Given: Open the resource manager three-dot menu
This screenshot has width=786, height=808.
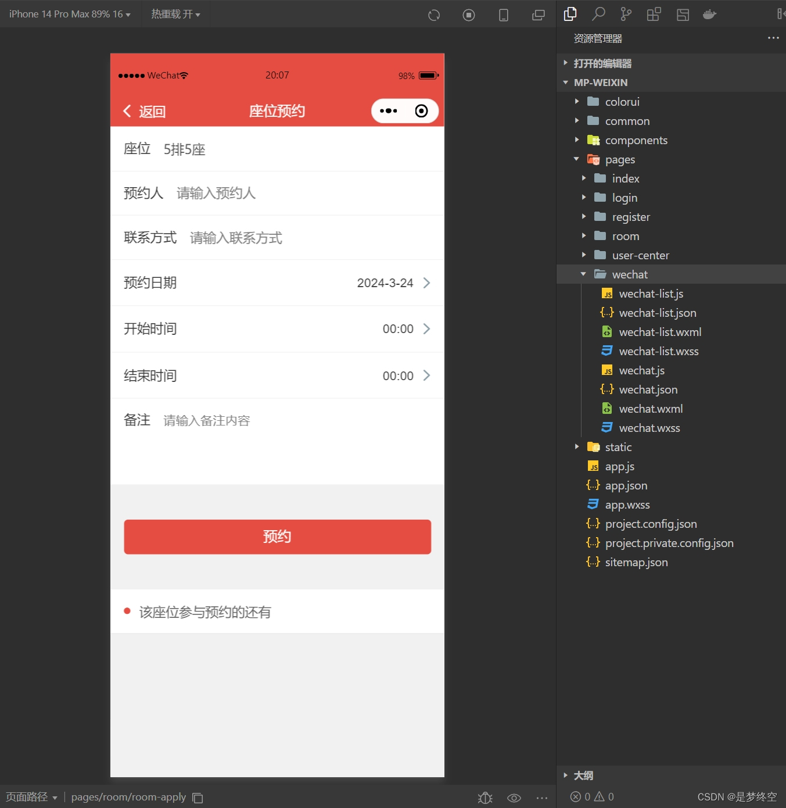Looking at the screenshot, I should click(773, 38).
